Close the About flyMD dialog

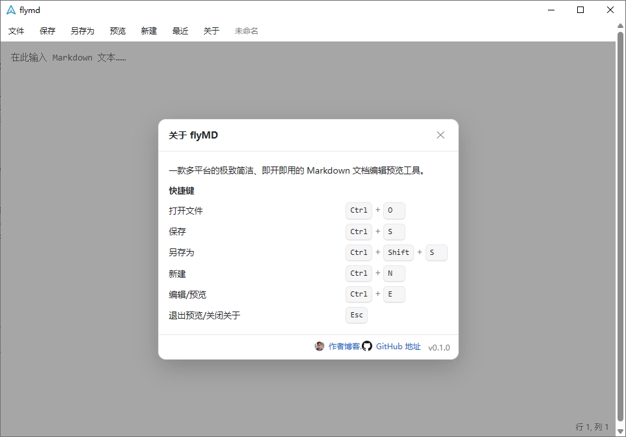(x=441, y=135)
